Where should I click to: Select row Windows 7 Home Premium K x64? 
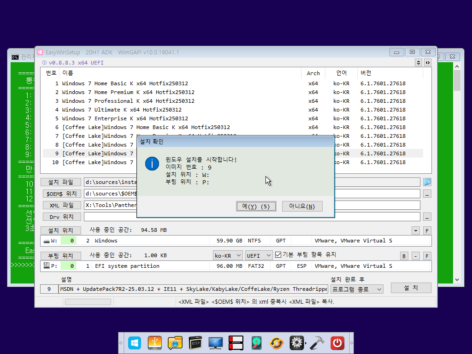[x=233, y=92]
